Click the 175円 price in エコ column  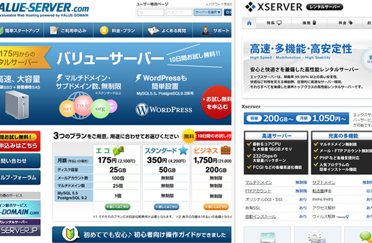[x=108, y=160]
